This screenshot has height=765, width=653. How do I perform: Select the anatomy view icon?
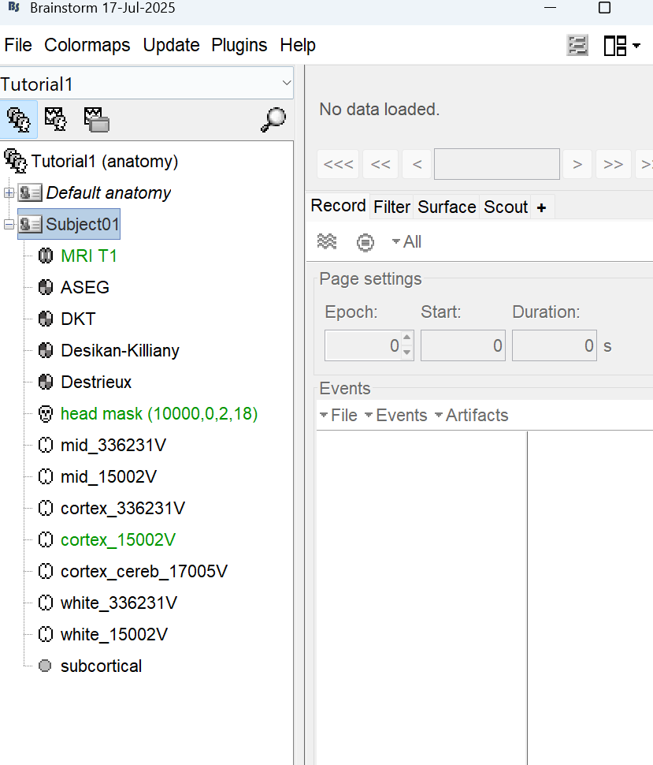[x=19, y=119]
